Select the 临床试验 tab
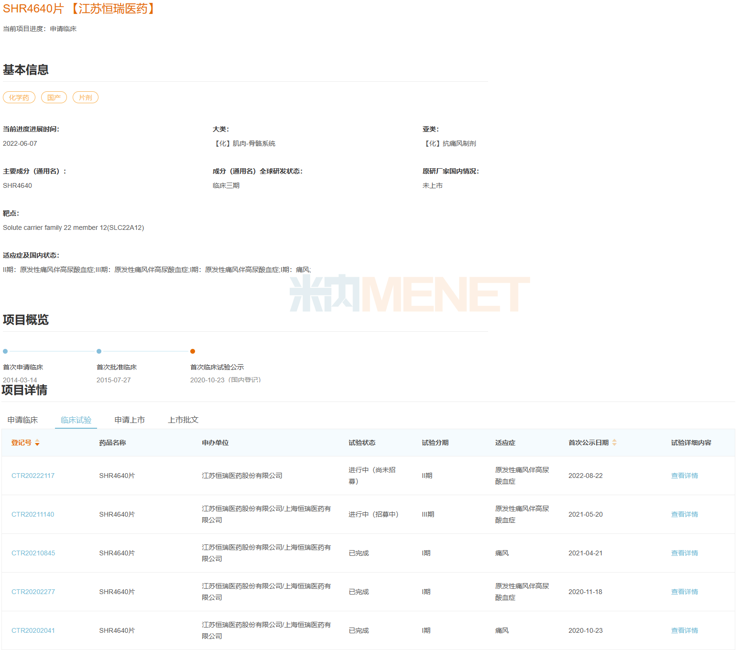Viewport: 741px width, 650px height. tap(76, 420)
